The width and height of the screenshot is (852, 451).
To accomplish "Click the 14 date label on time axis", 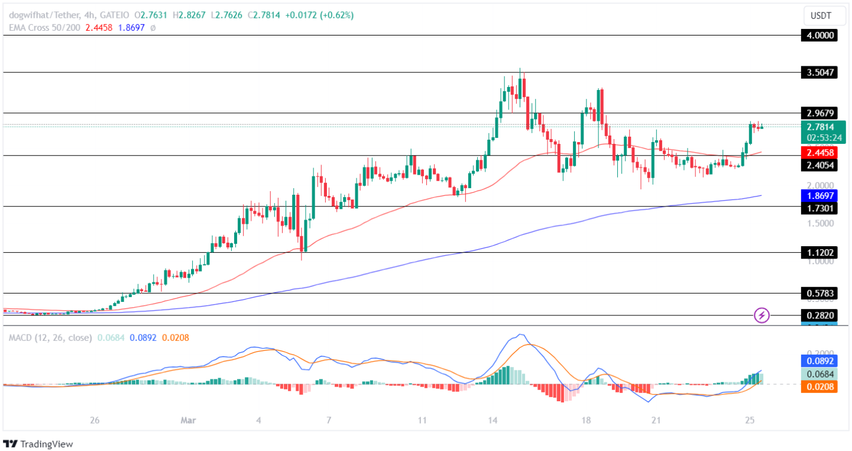I will (x=492, y=420).
